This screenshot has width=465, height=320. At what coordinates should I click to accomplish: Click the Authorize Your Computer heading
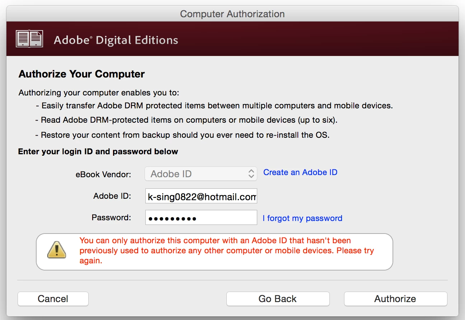point(82,74)
